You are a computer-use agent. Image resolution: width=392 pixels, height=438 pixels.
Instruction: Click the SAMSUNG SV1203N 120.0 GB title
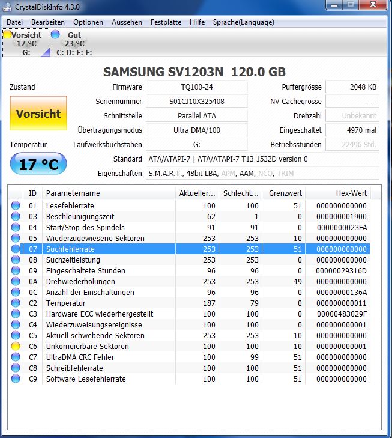tap(194, 71)
